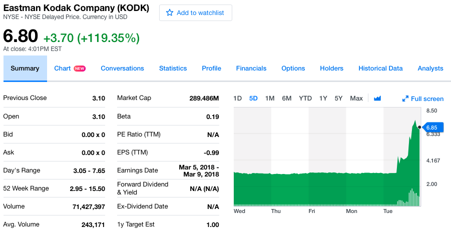Select the 5Y chart range
451x235 pixels.
(338, 98)
